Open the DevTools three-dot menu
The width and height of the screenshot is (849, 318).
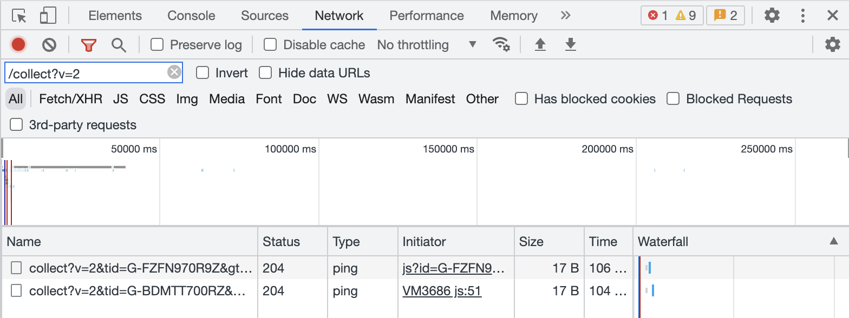(x=803, y=16)
